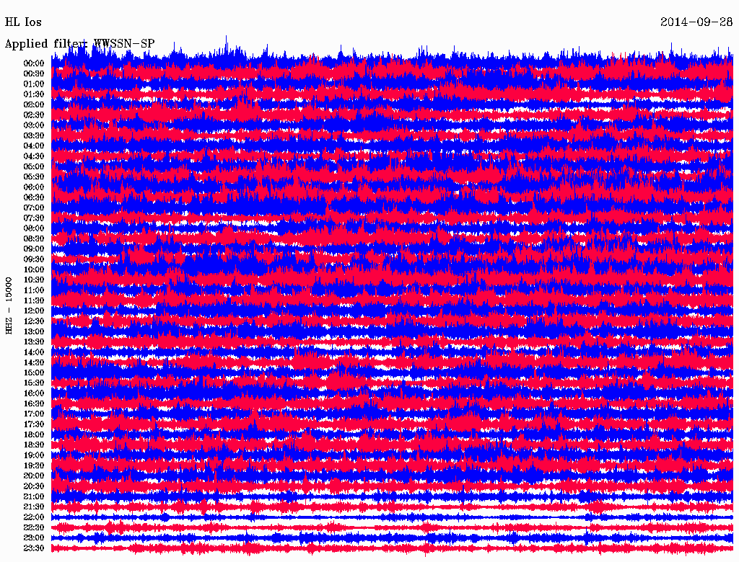The width and height of the screenshot is (739, 562).
Task: Click the red seismic trace at 23:30
Action: coord(392,548)
